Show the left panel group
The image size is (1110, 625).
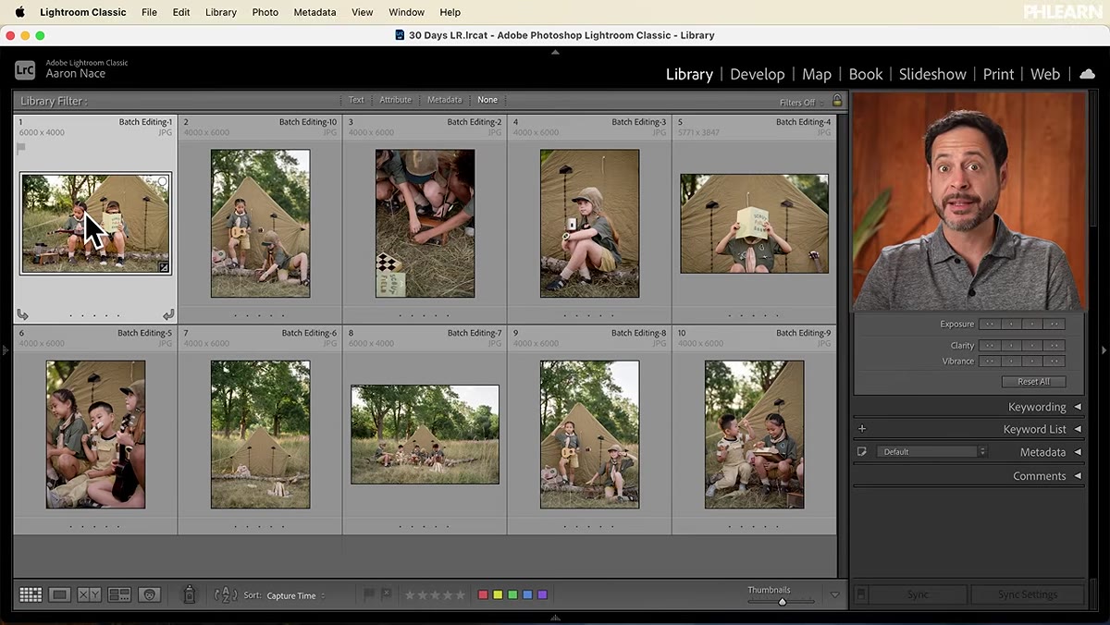pyautogui.click(x=5, y=349)
